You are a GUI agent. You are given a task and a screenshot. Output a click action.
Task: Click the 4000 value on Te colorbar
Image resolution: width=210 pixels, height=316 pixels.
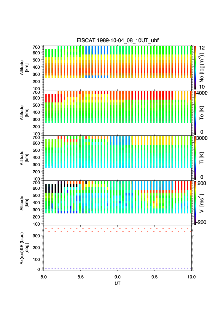pos(202,93)
